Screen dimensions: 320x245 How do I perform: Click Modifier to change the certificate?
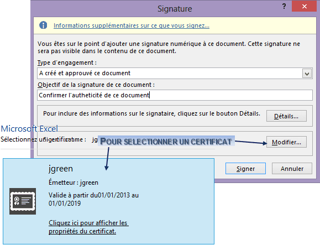point(286,142)
